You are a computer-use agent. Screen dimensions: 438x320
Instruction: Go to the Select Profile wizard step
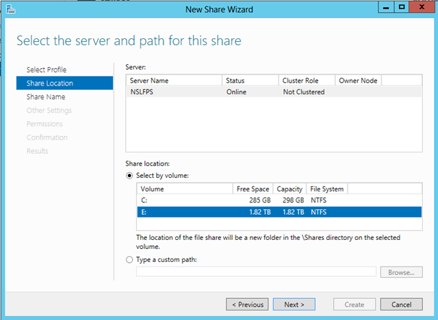47,70
